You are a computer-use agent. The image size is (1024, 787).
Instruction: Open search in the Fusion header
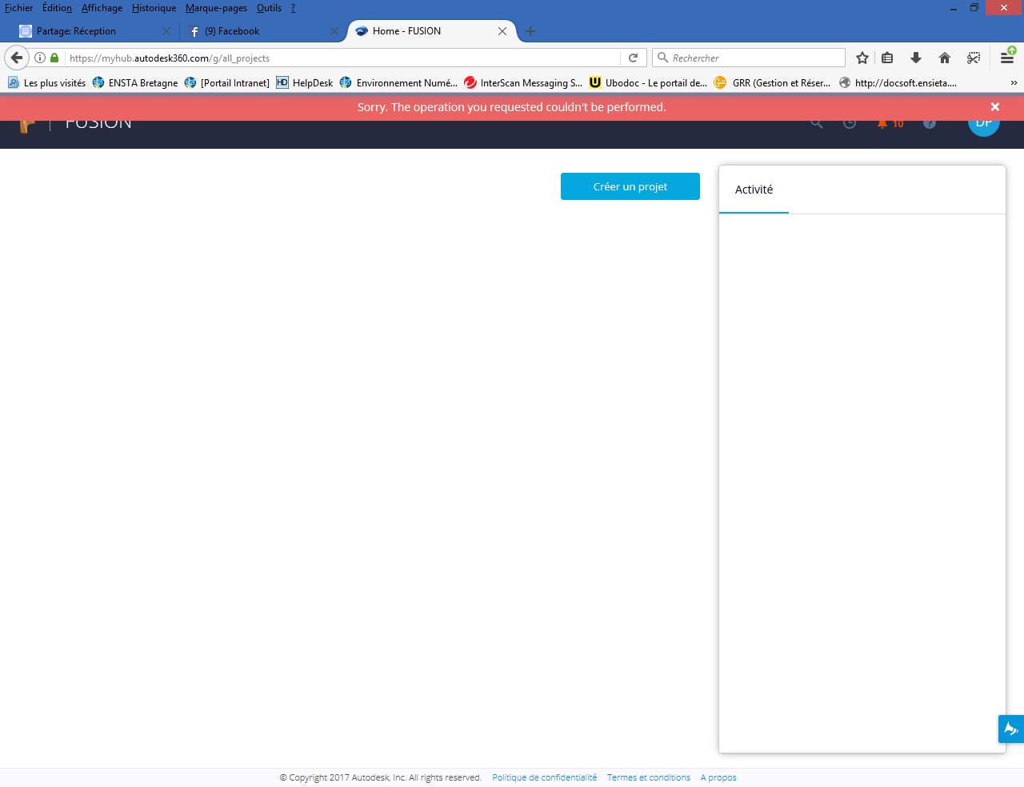point(817,123)
